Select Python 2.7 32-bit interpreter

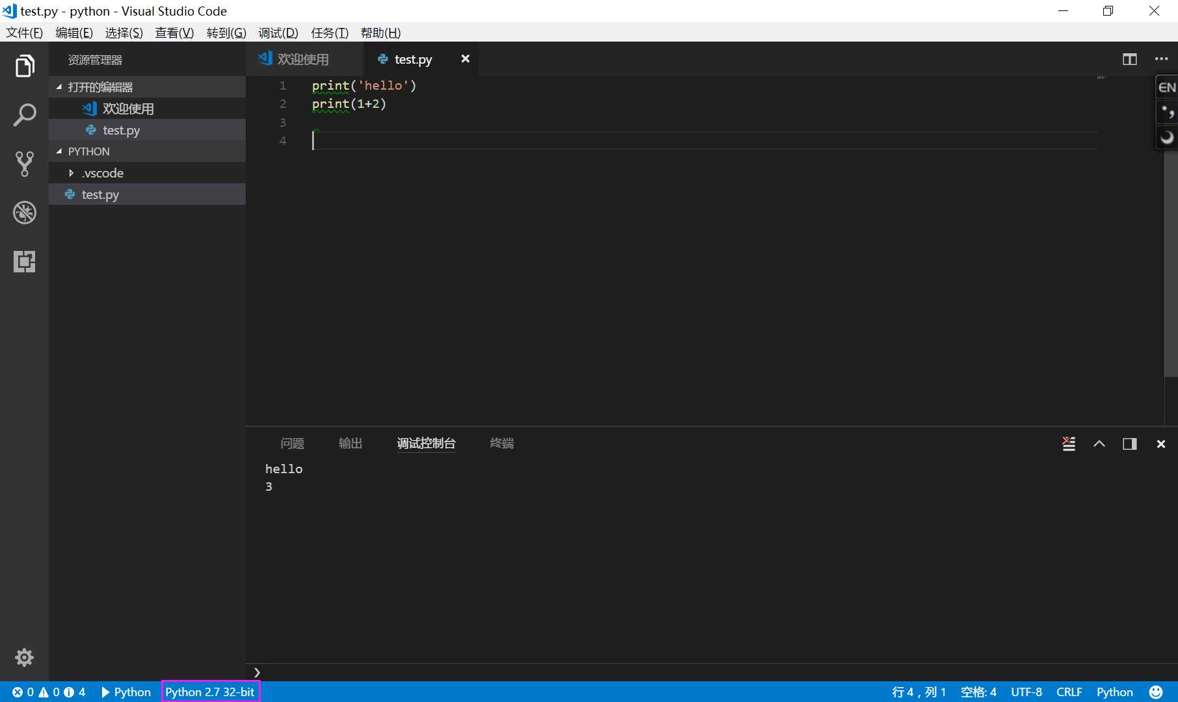pos(210,692)
